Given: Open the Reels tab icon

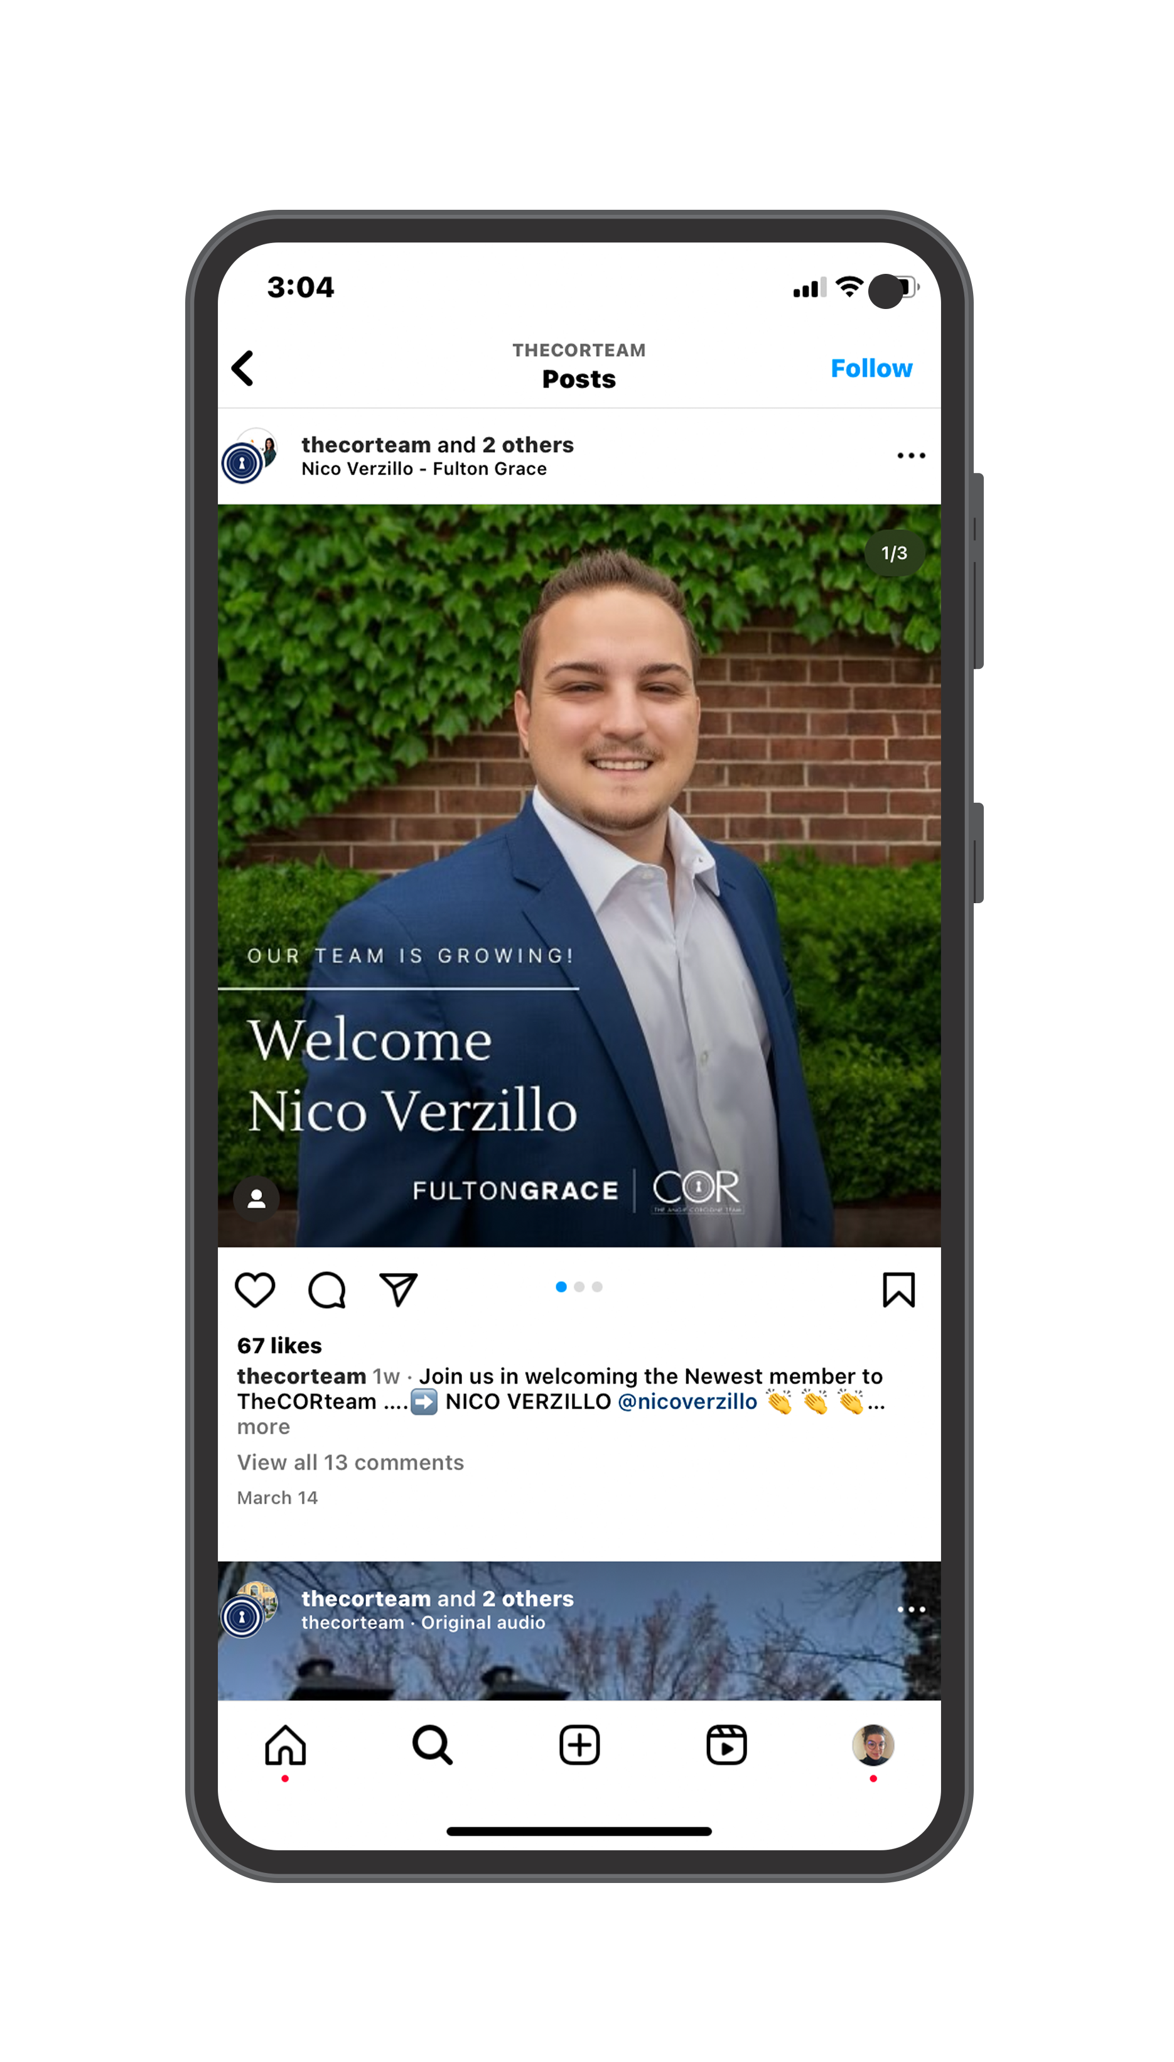Looking at the screenshot, I should pos(726,1744).
